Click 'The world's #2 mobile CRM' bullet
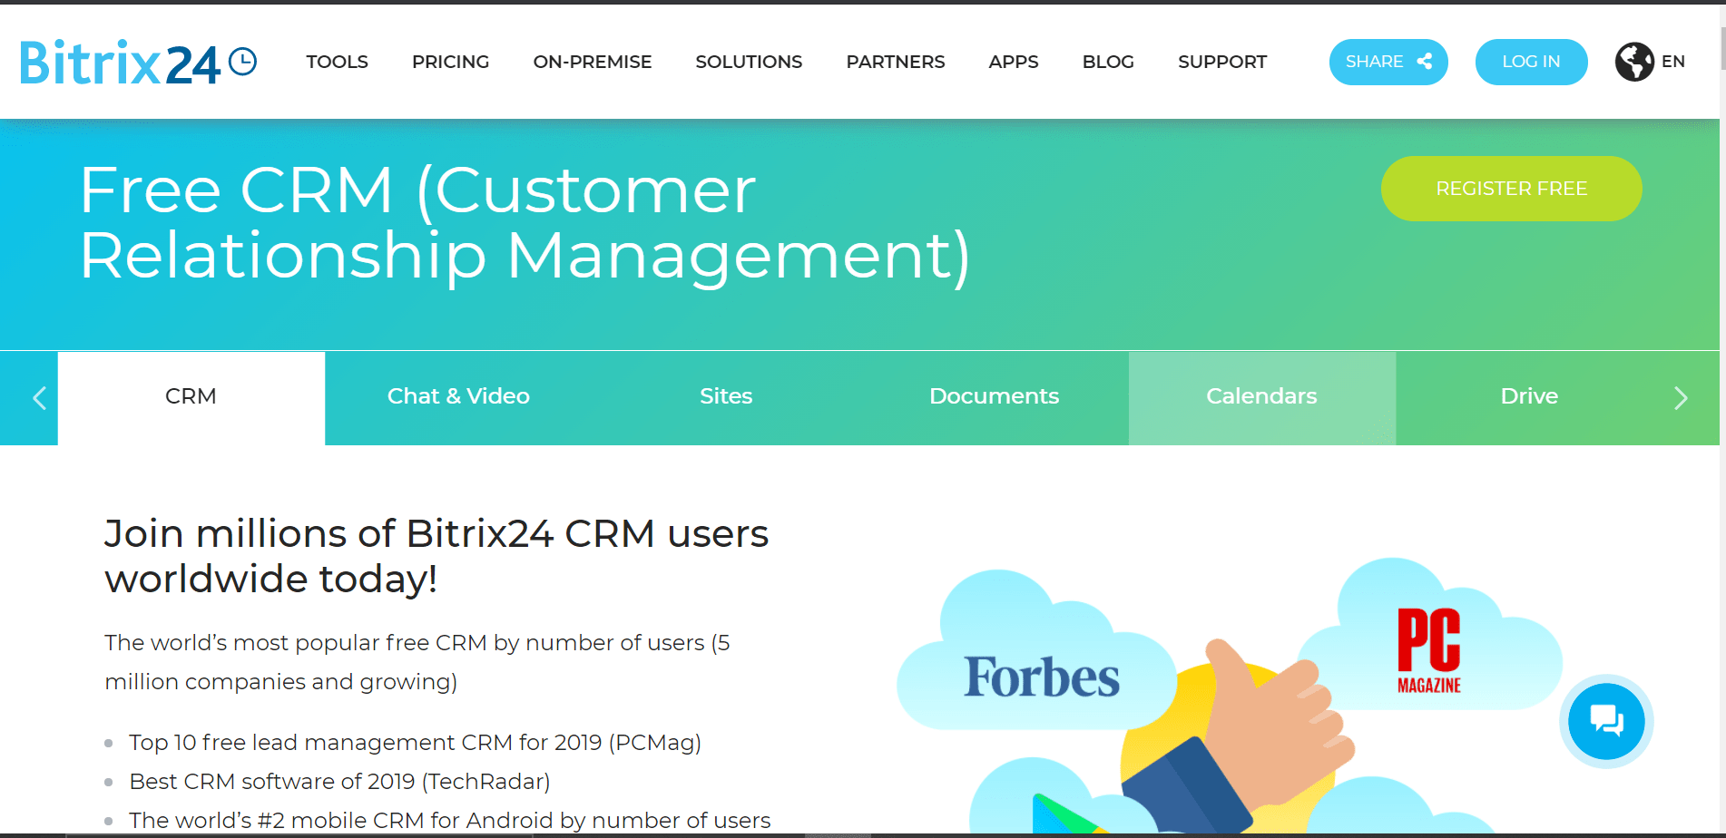Viewport: 1726px width, 838px height. click(x=449, y=821)
